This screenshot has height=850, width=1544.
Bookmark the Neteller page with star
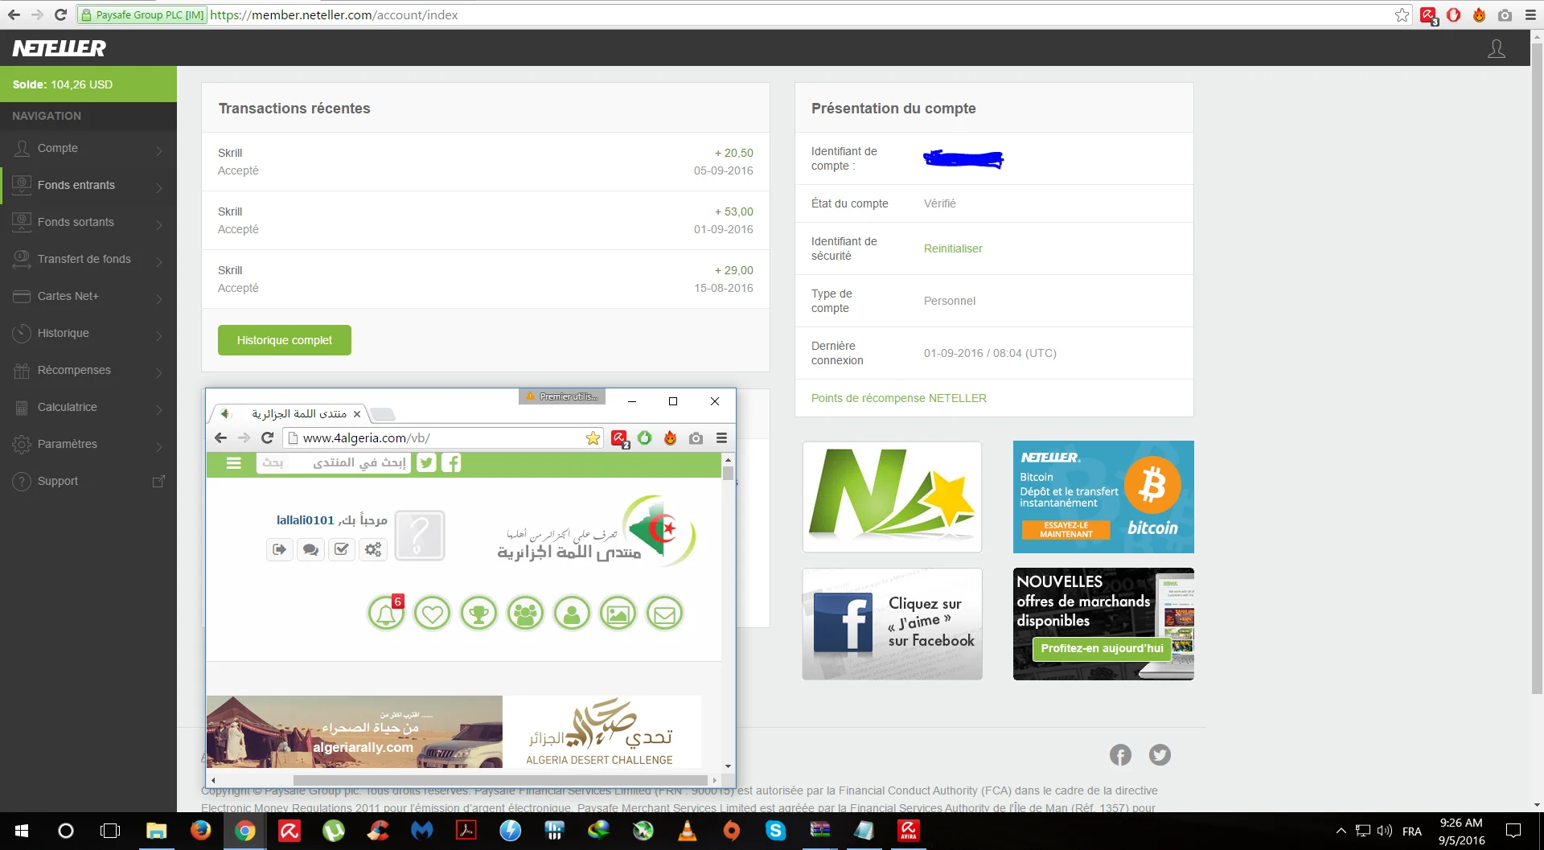[1402, 15]
